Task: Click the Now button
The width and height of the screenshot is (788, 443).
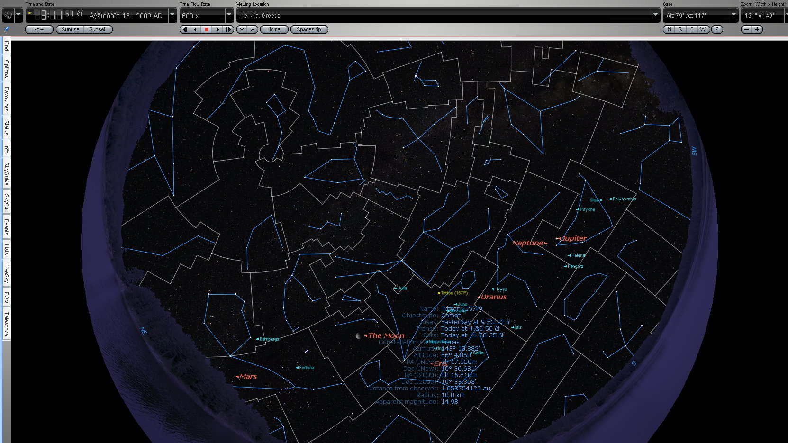Action: coord(39,29)
